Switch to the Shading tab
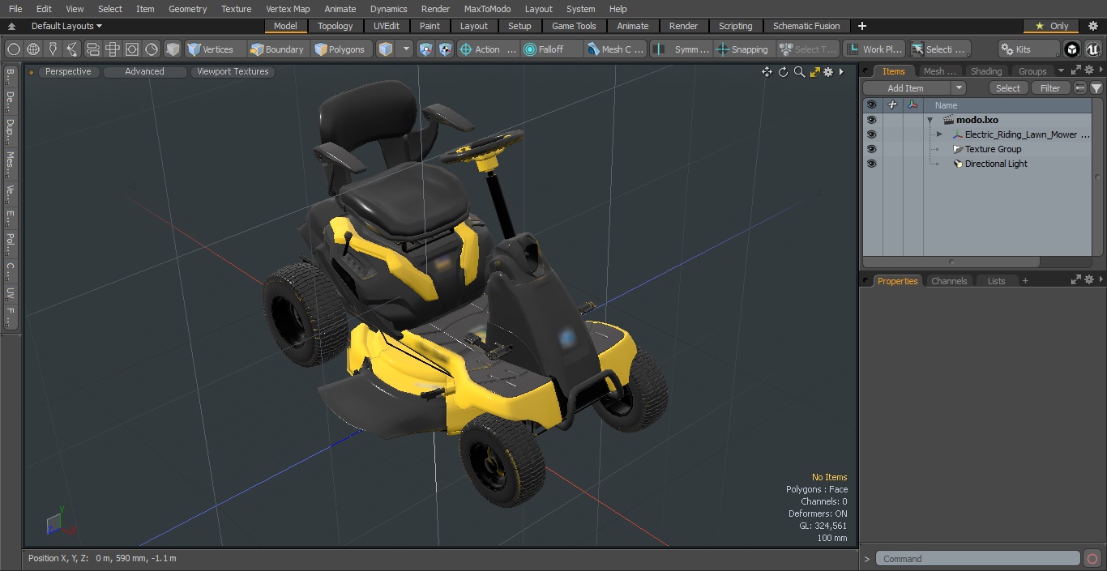The height and width of the screenshot is (571, 1107). pyautogui.click(x=986, y=71)
